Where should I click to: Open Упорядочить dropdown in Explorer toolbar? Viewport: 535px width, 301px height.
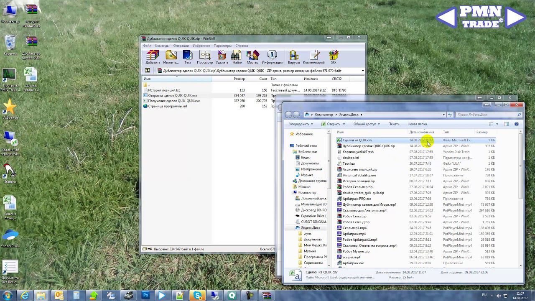tap(301, 124)
